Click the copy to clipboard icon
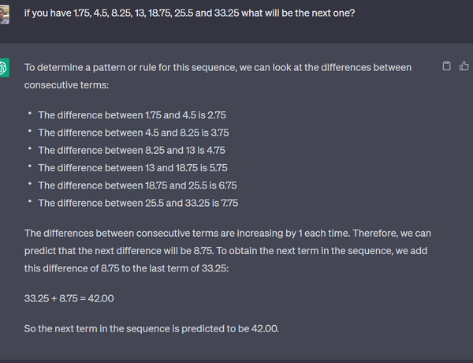This screenshot has height=363, width=473. tap(446, 65)
